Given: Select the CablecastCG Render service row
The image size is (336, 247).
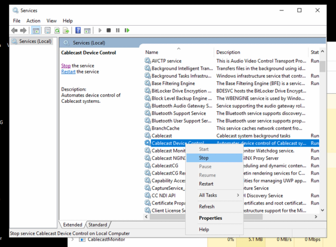Looking at the screenshot, I should pyautogui.click(x=165, y=173).
